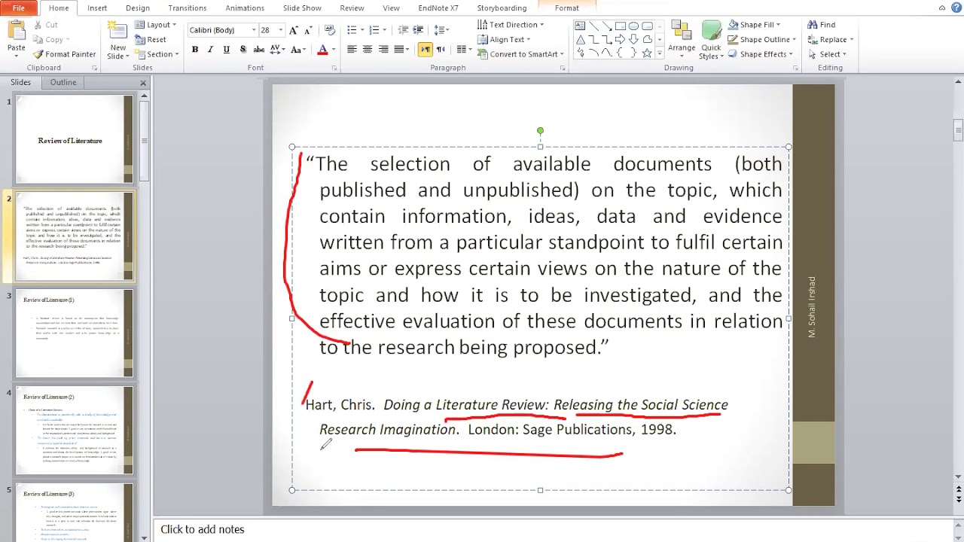Switch to the Transitions tab
This screenshot has height=542, width=964.
tap(188, 8)
